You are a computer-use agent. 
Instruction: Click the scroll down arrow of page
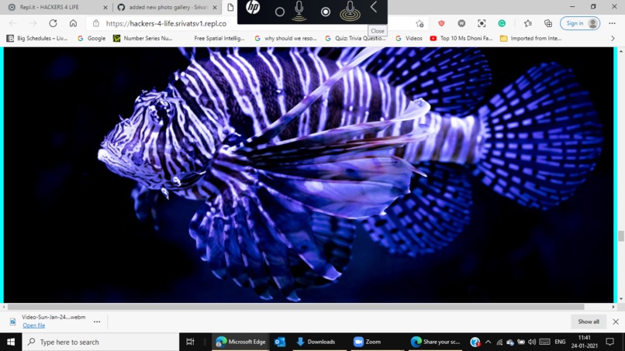pyautogui.click(x=620, y=299)
